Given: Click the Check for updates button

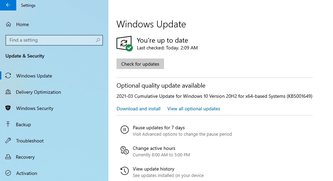Looking at the screenshot, I should click(x=140, y=64).
